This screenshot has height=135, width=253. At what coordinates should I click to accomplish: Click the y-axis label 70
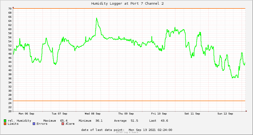pos(10,9)
